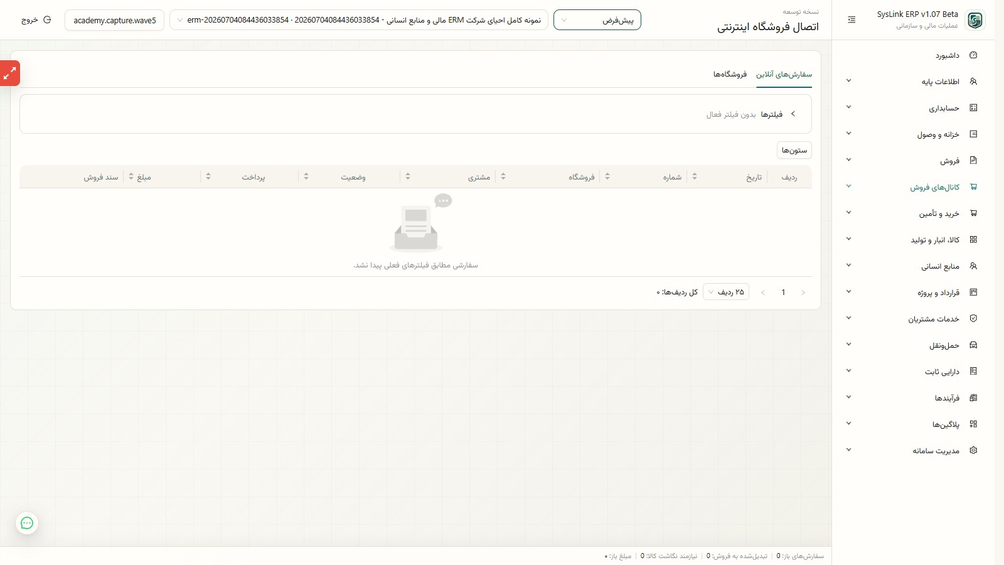1004x565 pixels.
Task: Switch to the فروشگاه‌ها tab
Action: tap(730, 75)
